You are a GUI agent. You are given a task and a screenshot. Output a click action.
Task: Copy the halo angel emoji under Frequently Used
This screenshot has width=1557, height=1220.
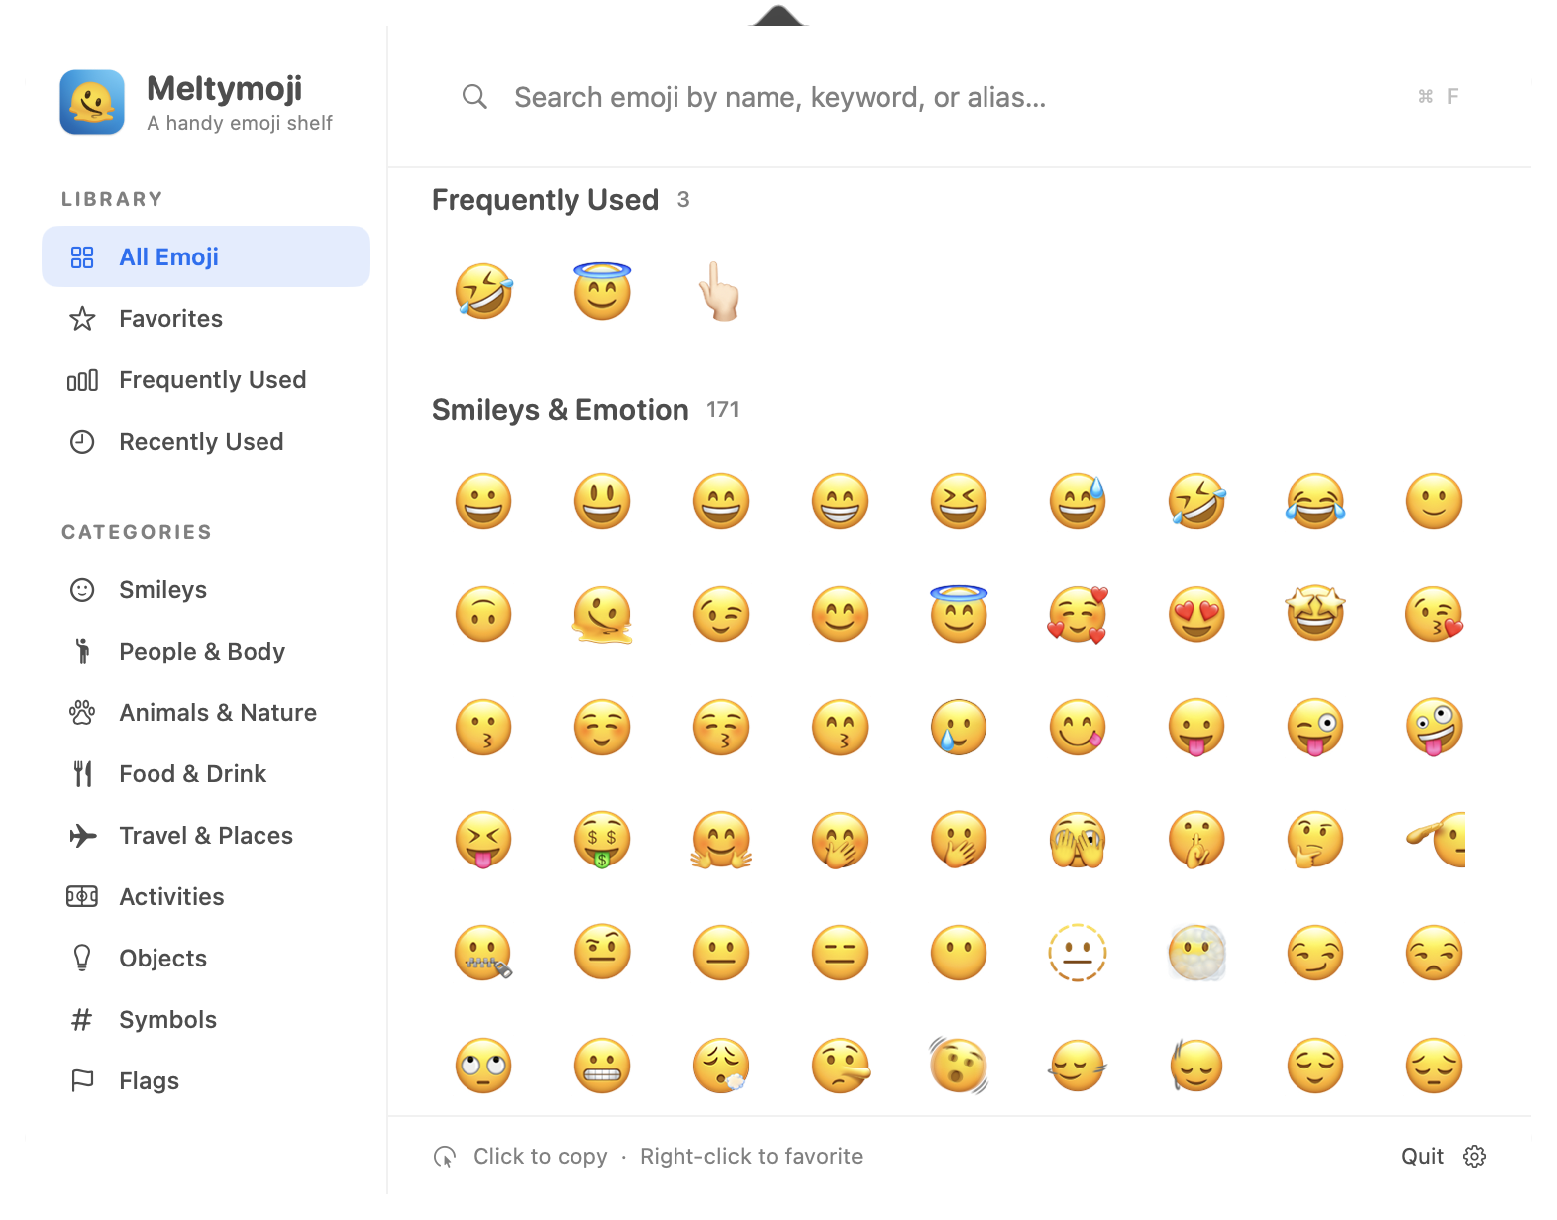coord(602,291)
